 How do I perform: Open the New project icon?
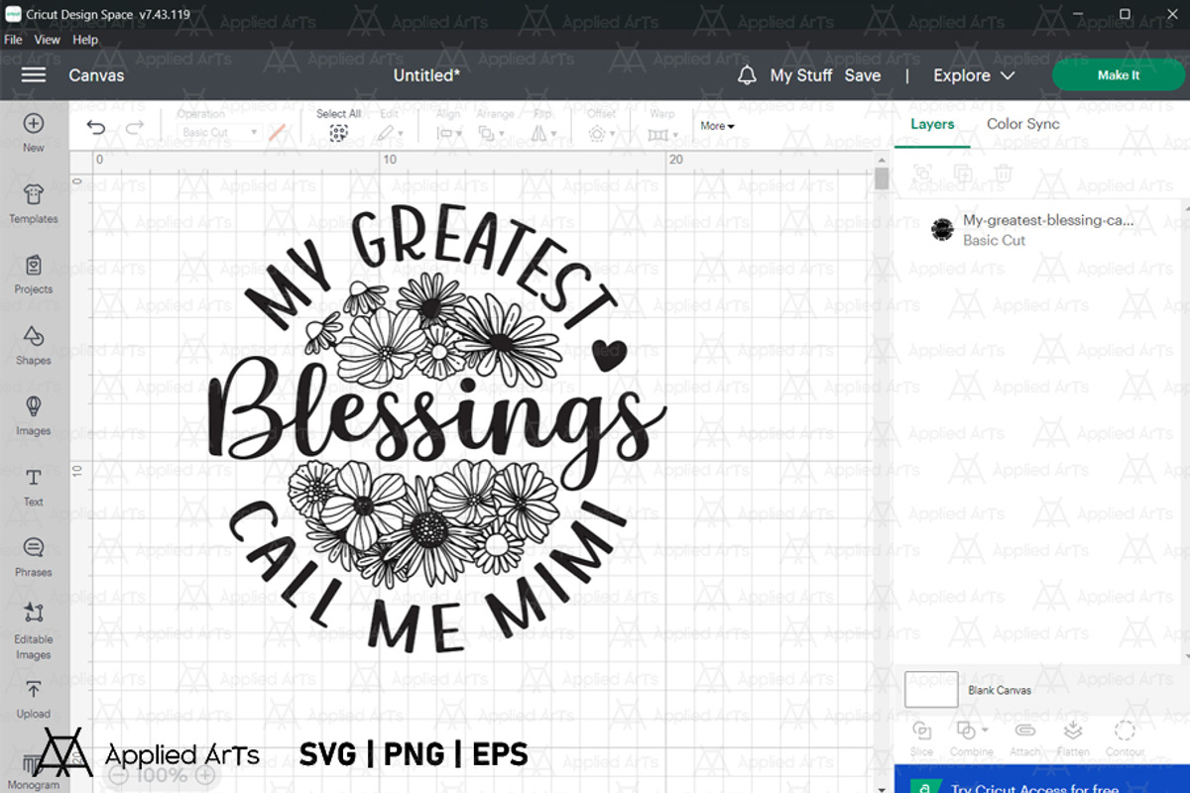34,125
